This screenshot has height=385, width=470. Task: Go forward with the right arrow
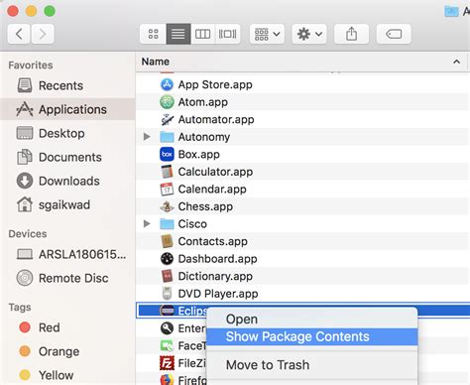coord(43,34)
